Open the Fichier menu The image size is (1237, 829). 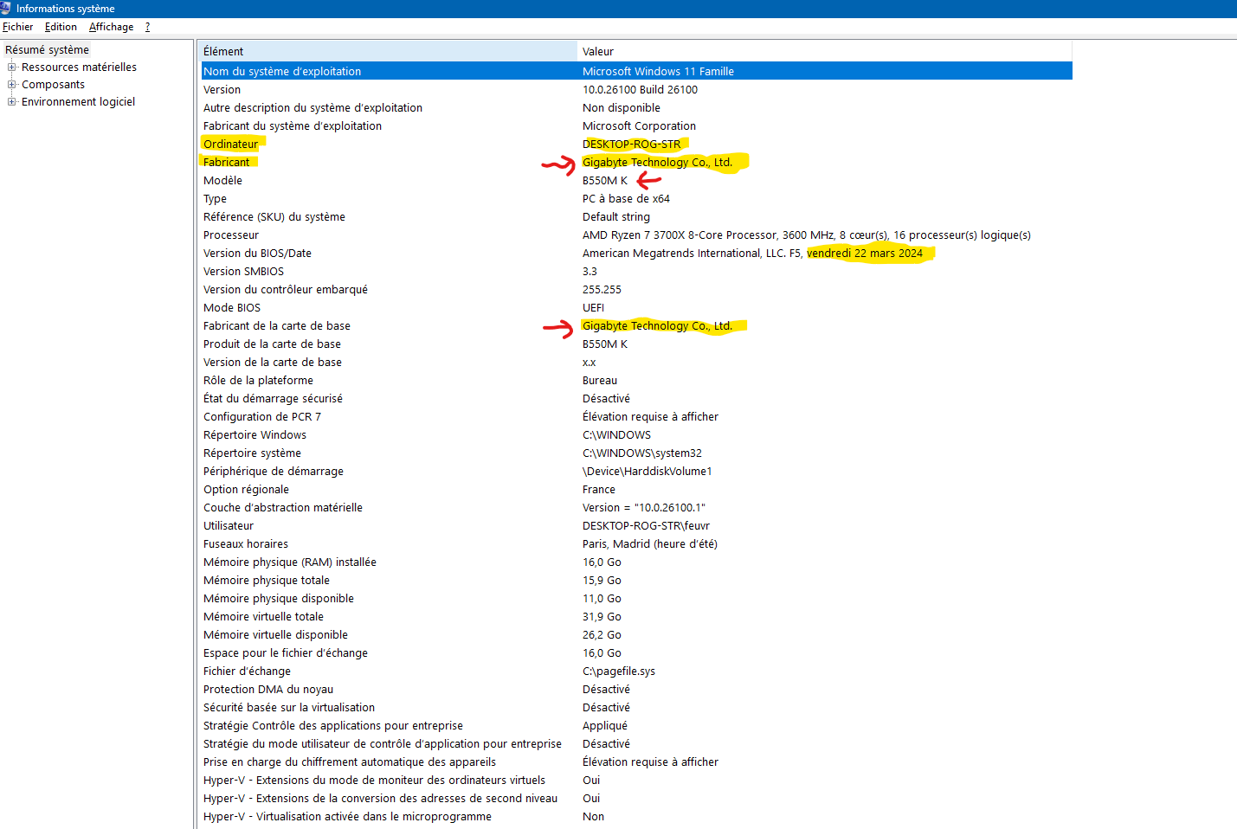tap(18, 27)
